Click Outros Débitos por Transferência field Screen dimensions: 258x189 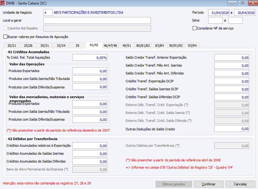[x=232, y=145]
